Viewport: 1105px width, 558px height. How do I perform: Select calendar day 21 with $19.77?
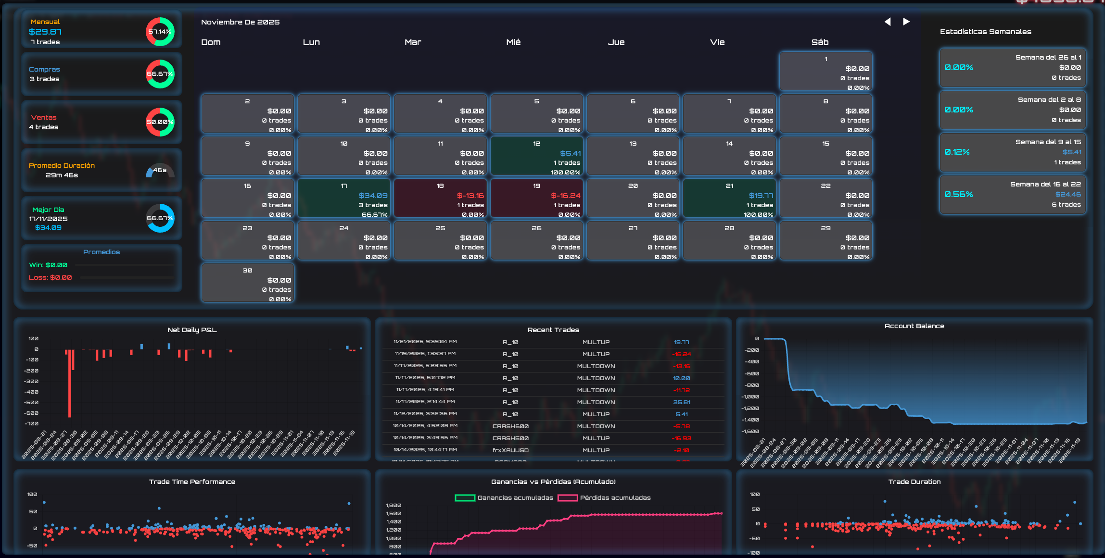pyautogui.click(x=729, y=198)
